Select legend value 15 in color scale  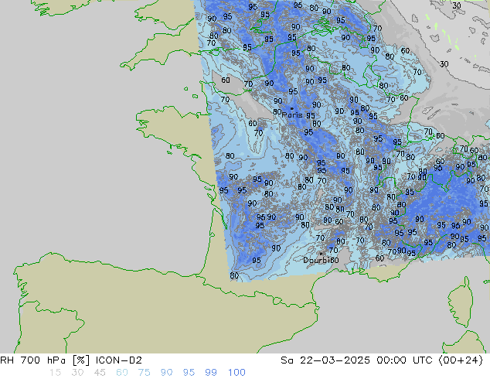pos(55,373)
